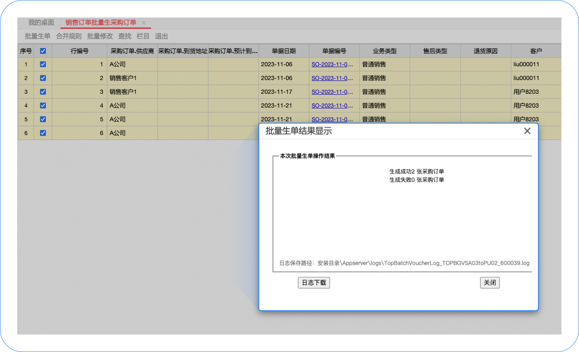Click the 采购订单.供应商 column header
This screenshot has height=352, width=579.
132,51
